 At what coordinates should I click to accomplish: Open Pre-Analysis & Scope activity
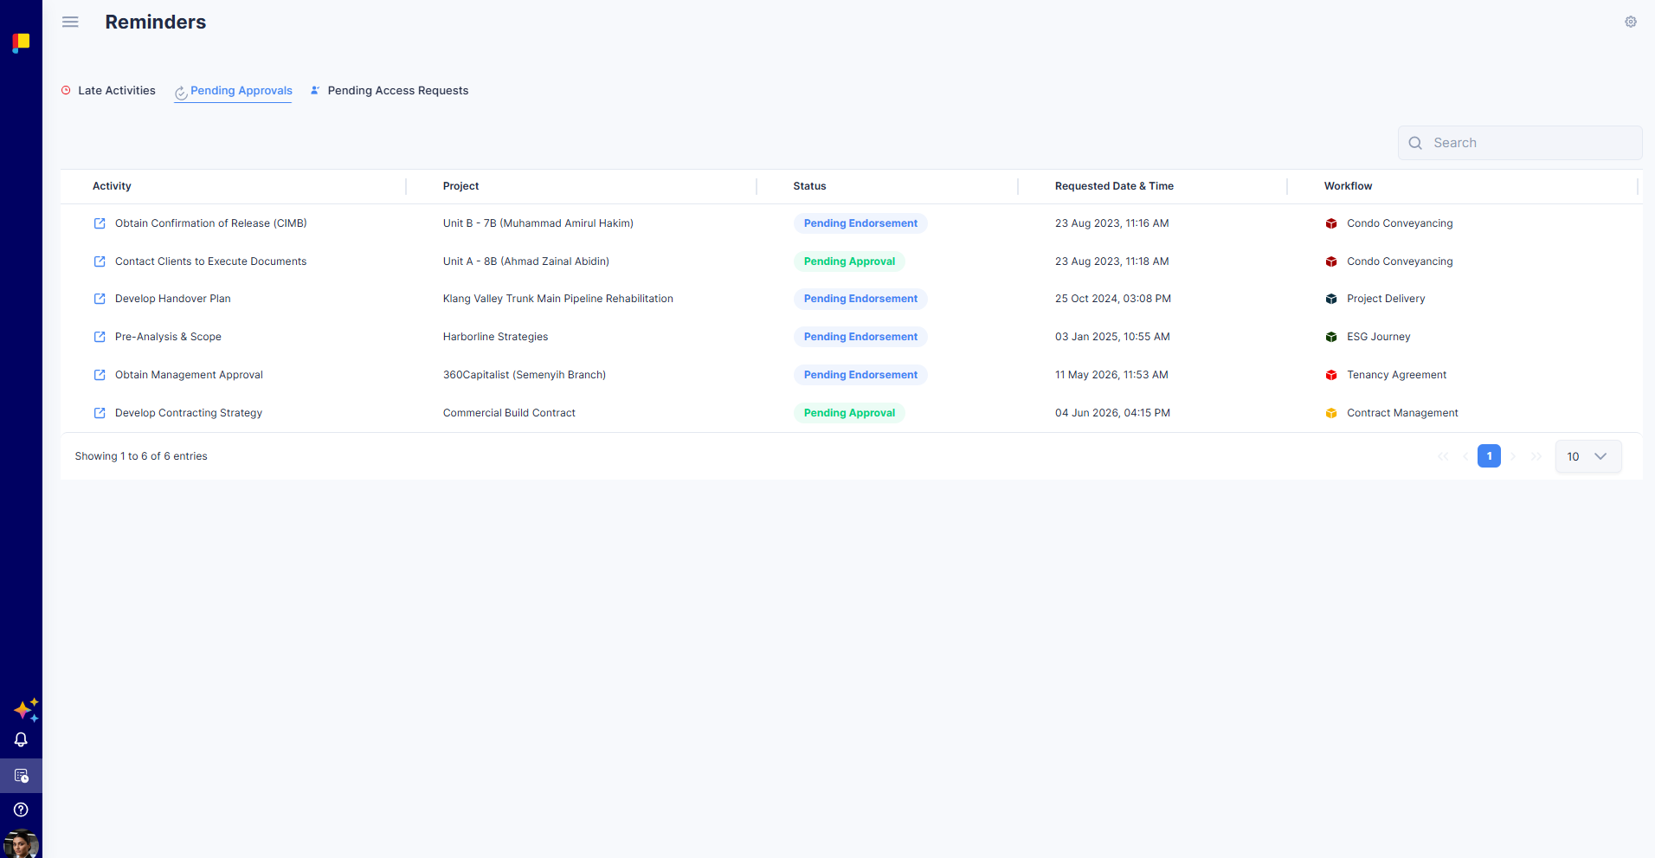[x=168, y=337]
